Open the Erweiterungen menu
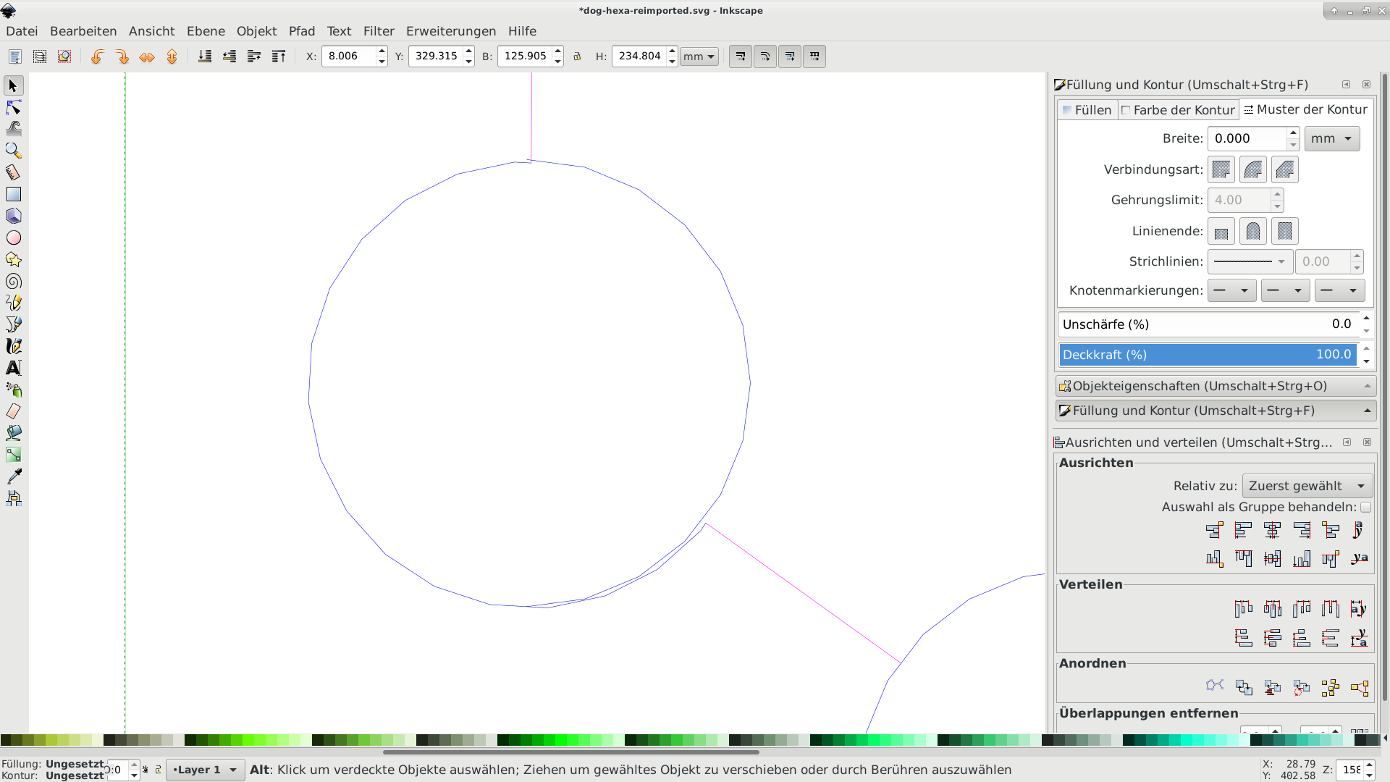1390x782 pixels. (x=450, y=31)
